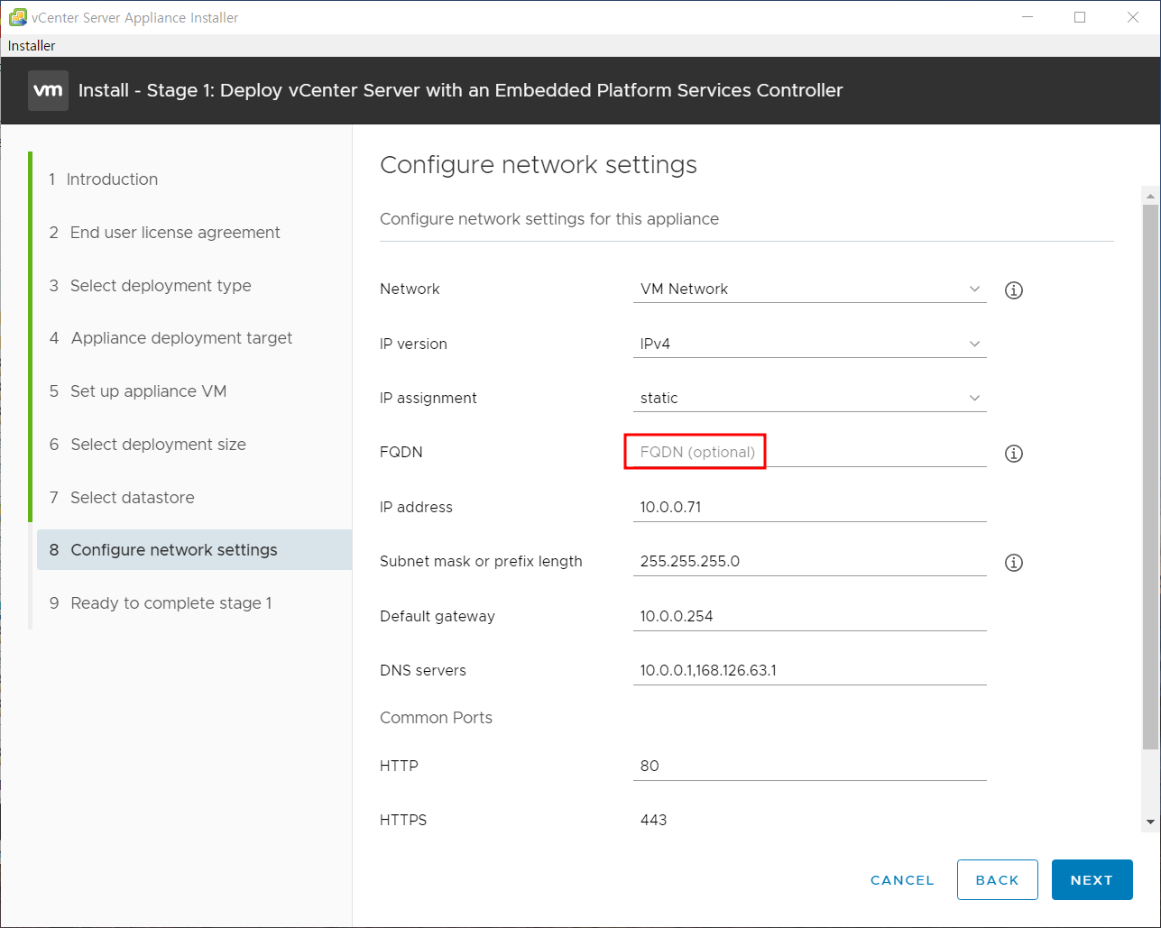The height and width of the screenshot is (928, 1161).
Task: Open the Network dropdown showing VM Network
Action: [809, 289]
